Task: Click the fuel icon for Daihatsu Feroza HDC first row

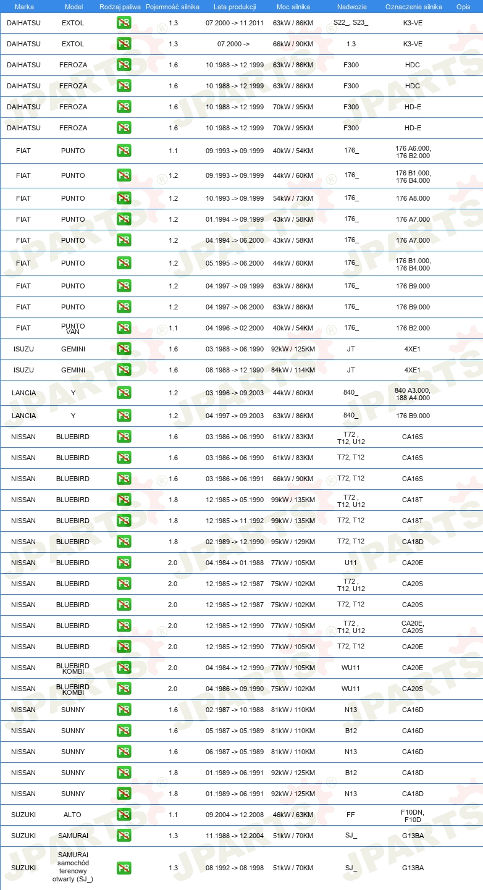Action: (124, 65)
